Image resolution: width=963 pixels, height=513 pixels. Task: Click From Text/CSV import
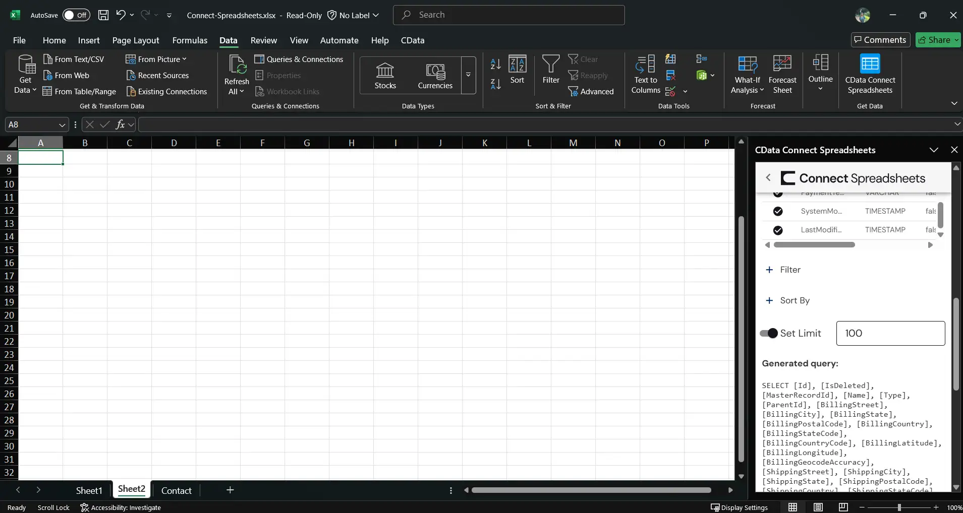pos(74,59)
